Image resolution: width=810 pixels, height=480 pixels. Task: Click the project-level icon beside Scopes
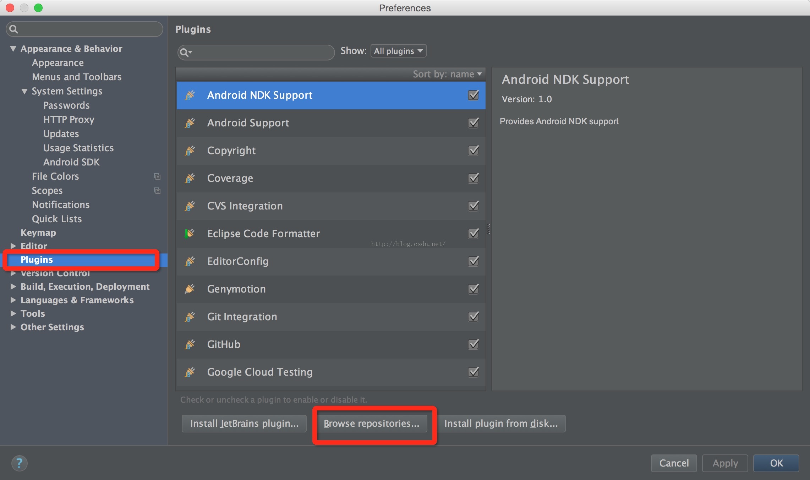(x=157, y=191)
